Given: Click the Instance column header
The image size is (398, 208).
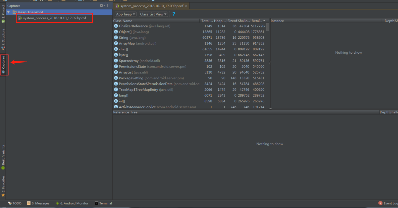Looking at the screenshot, I should point(326,21).
